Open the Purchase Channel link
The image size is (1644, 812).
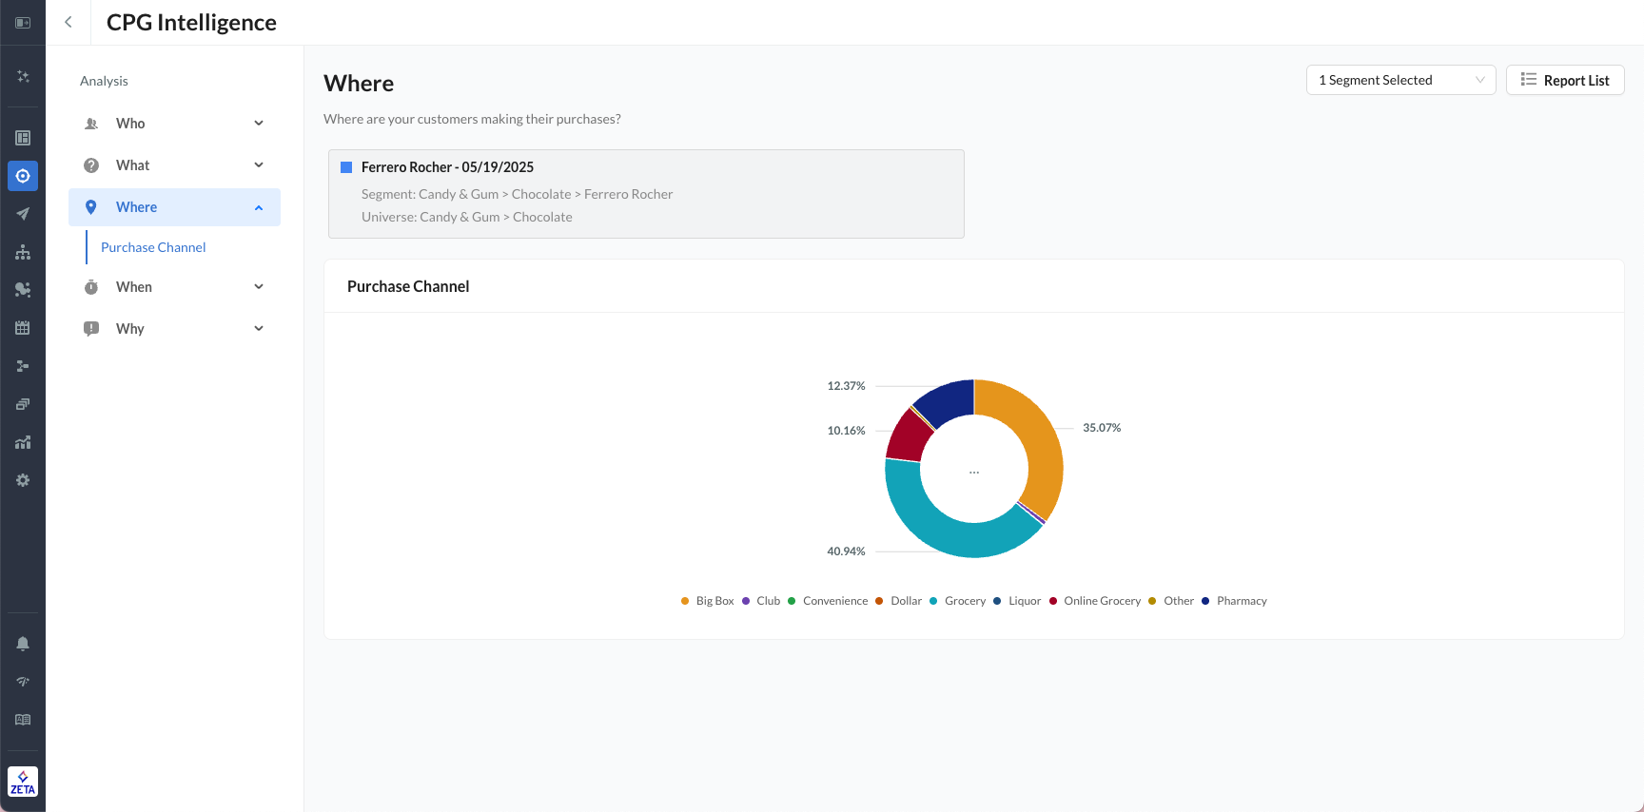(x=153, y=247)
